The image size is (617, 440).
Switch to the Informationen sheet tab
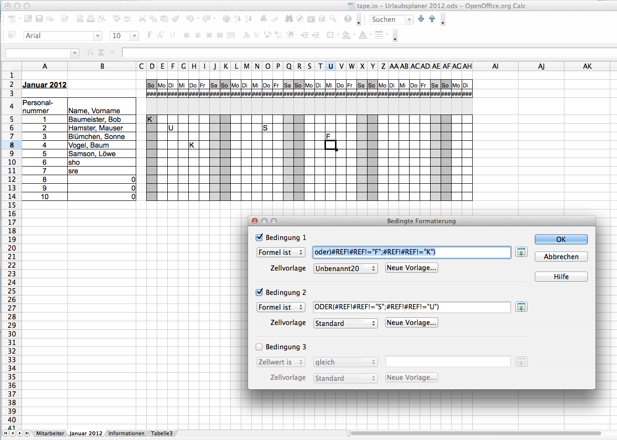[x=126, y=433]
